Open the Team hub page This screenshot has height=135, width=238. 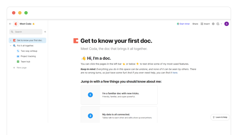25,62
